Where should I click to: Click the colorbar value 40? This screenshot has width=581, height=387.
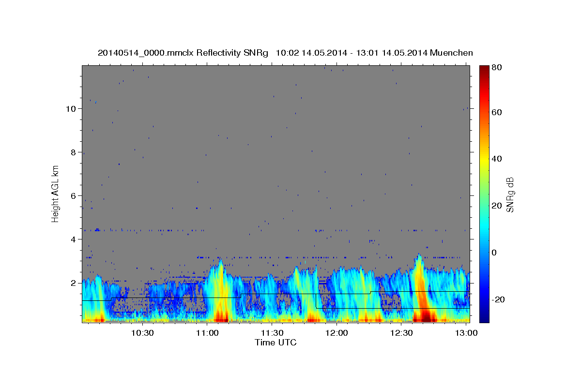coord(497,159)
